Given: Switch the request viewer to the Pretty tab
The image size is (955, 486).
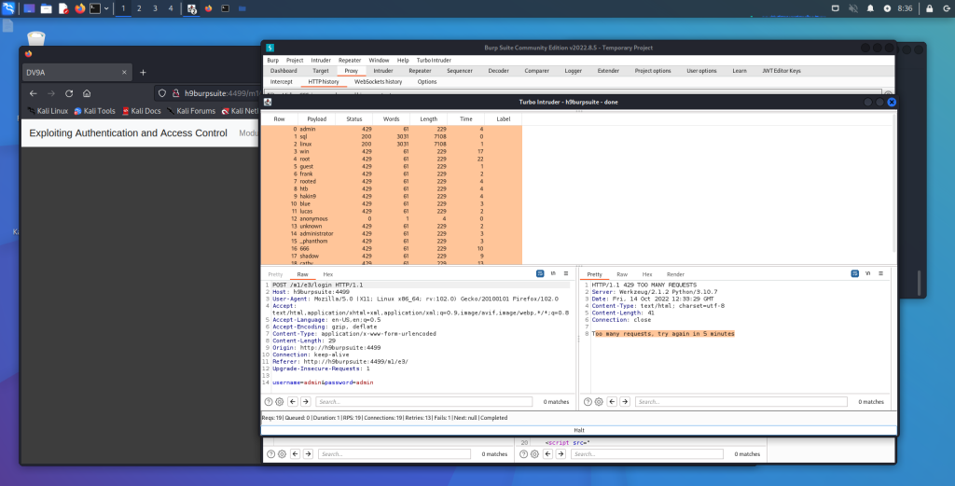Looking at the screenshot, I should point(275,274).
